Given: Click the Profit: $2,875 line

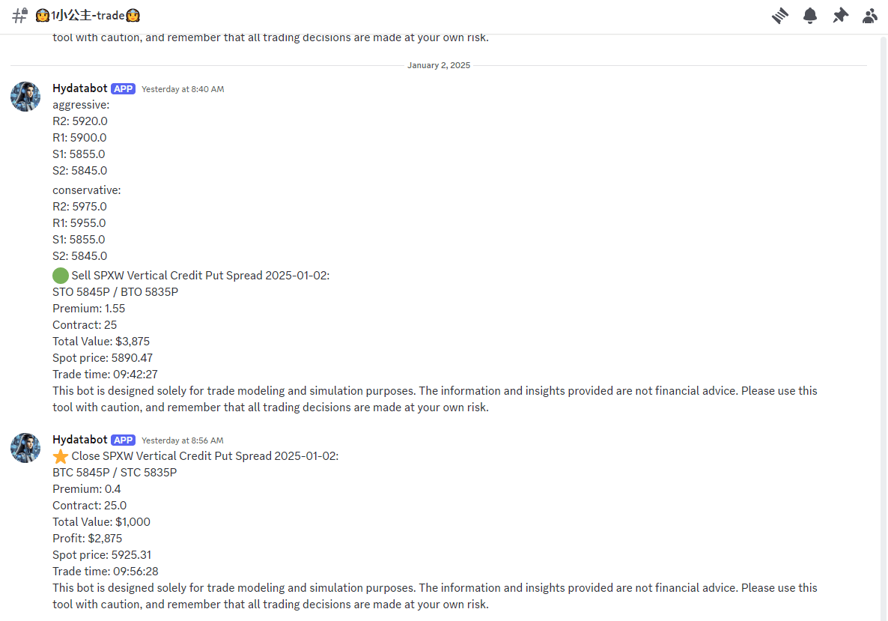Looking at the screenshot, I should coord(88,539).
